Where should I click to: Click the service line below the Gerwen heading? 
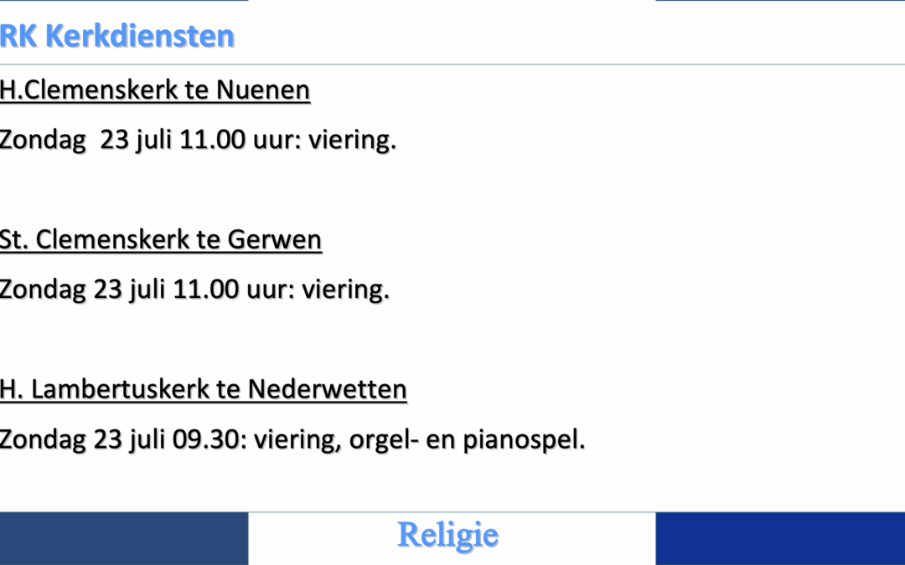[x=194, y=290]
